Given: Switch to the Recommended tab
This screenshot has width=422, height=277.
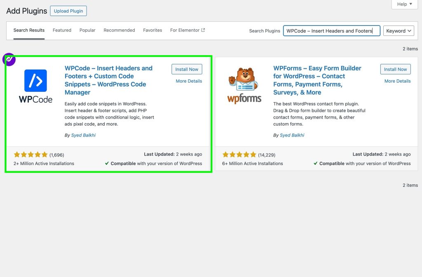Looking at the screenshot, I should pyautogui.click(x=119, y=30).
